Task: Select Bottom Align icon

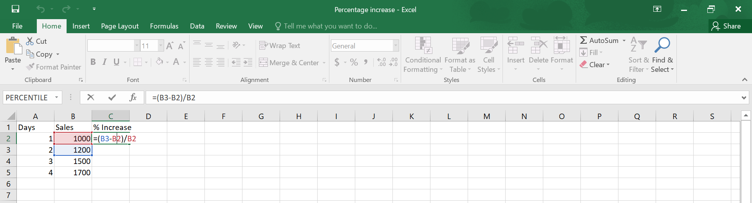Action: pos(221,45)
